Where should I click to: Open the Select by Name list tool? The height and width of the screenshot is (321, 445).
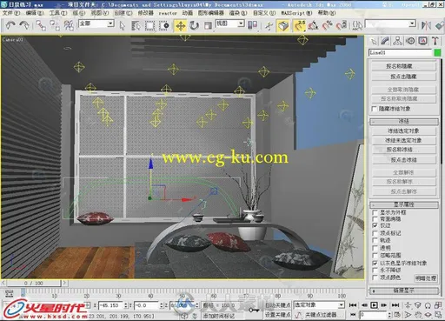point(136,26)
